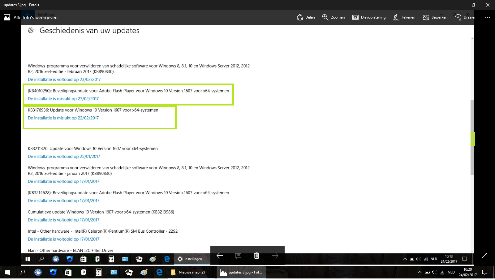495x280 pixels.
Task: Open Microsoft Edge from the taskbar
Action: tap(159, 272)
